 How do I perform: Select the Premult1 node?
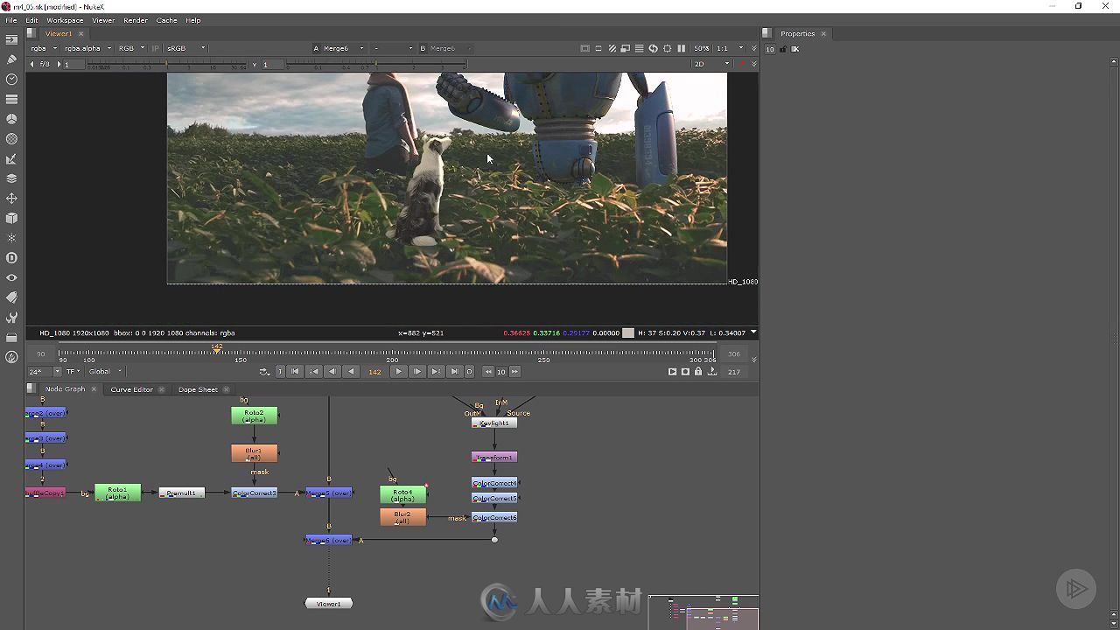coord(182,493)
